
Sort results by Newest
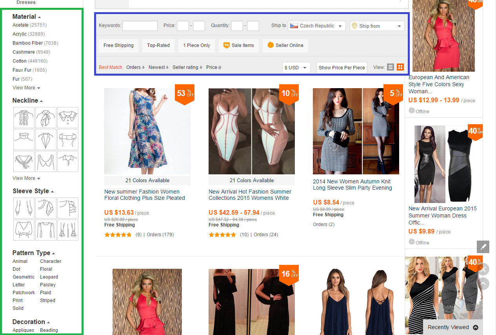tap(158, 67)
